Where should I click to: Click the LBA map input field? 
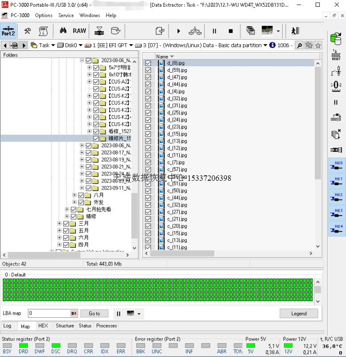point(48,314)
